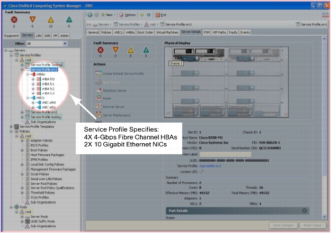
Task: Collapse the vHBAs tree node
Action: click(28, 74)
